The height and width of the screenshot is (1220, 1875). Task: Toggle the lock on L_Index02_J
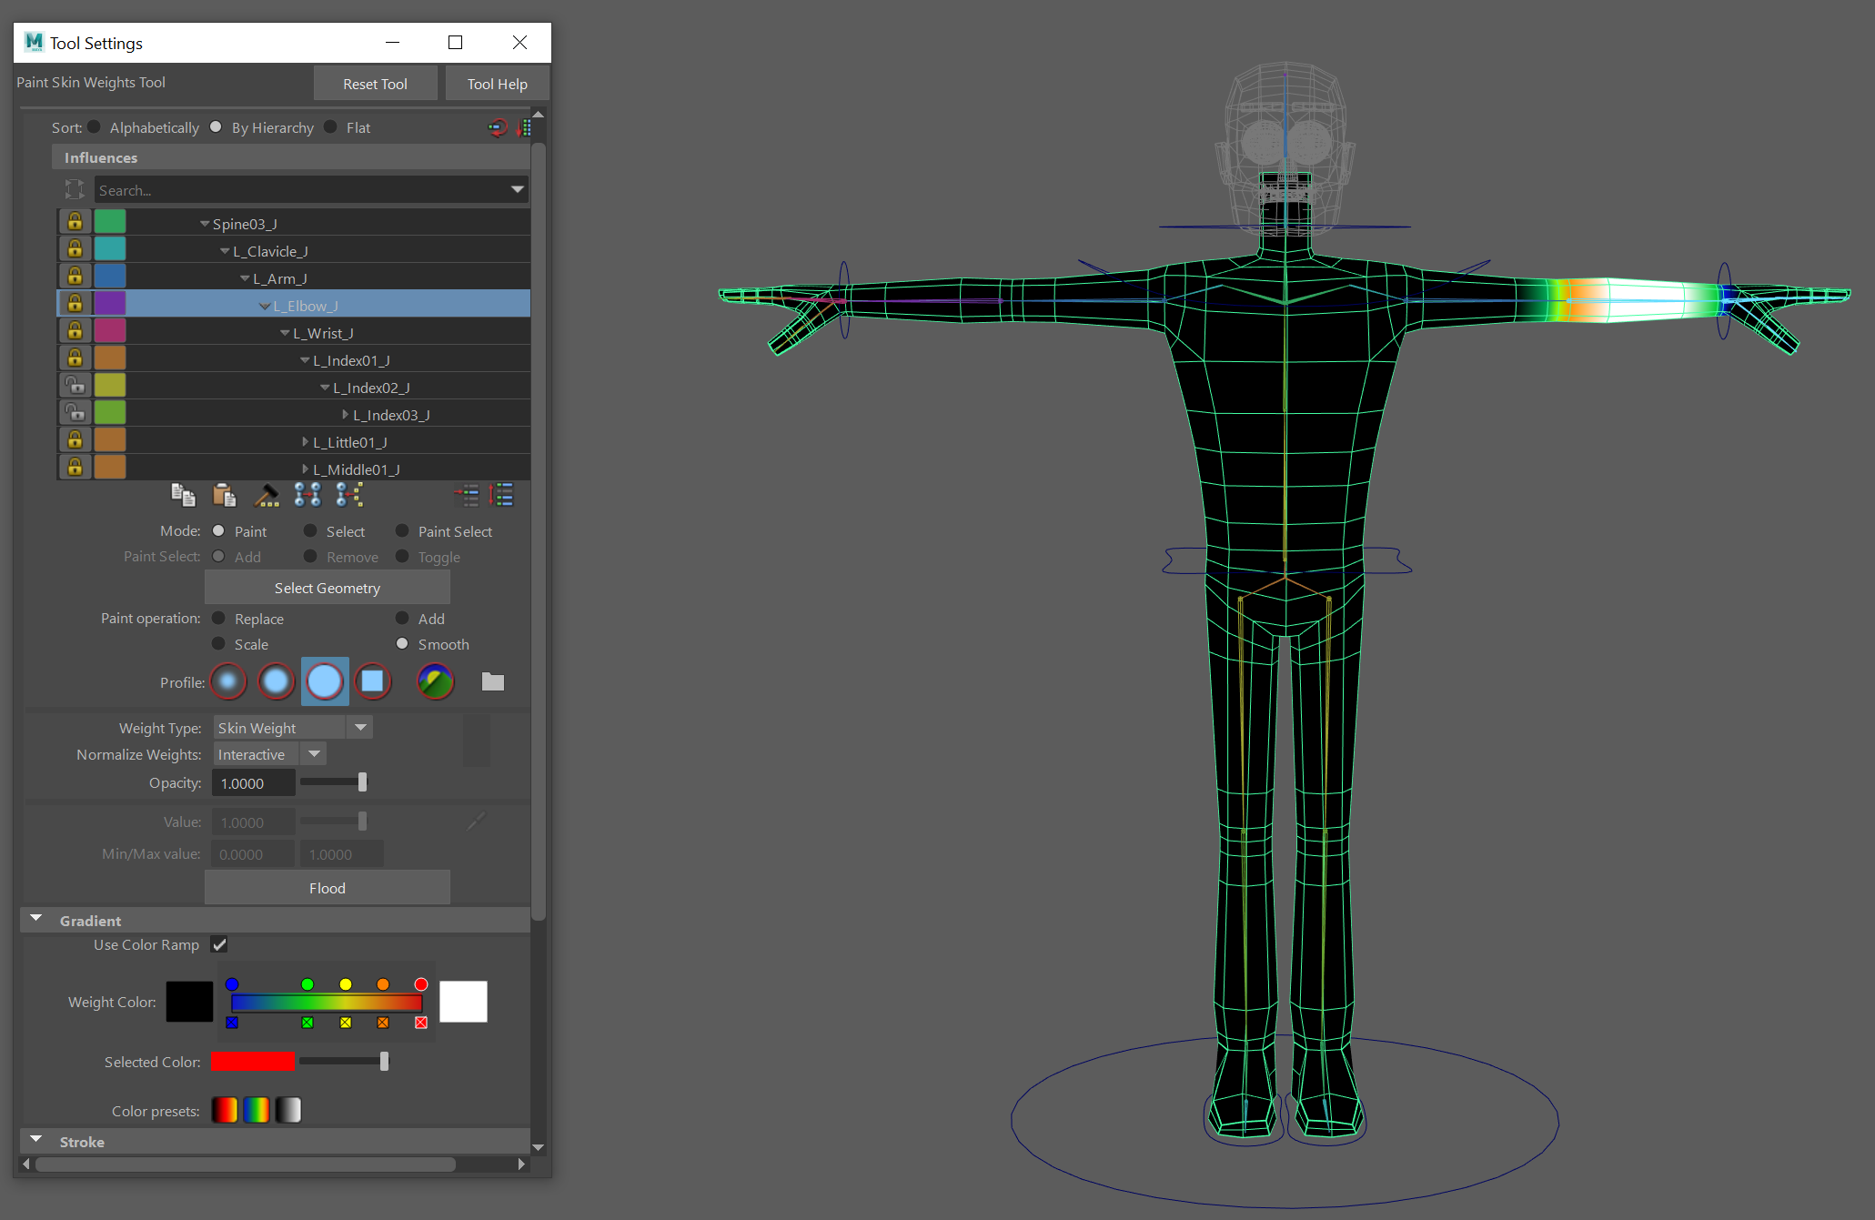click(x=75, y=387)
